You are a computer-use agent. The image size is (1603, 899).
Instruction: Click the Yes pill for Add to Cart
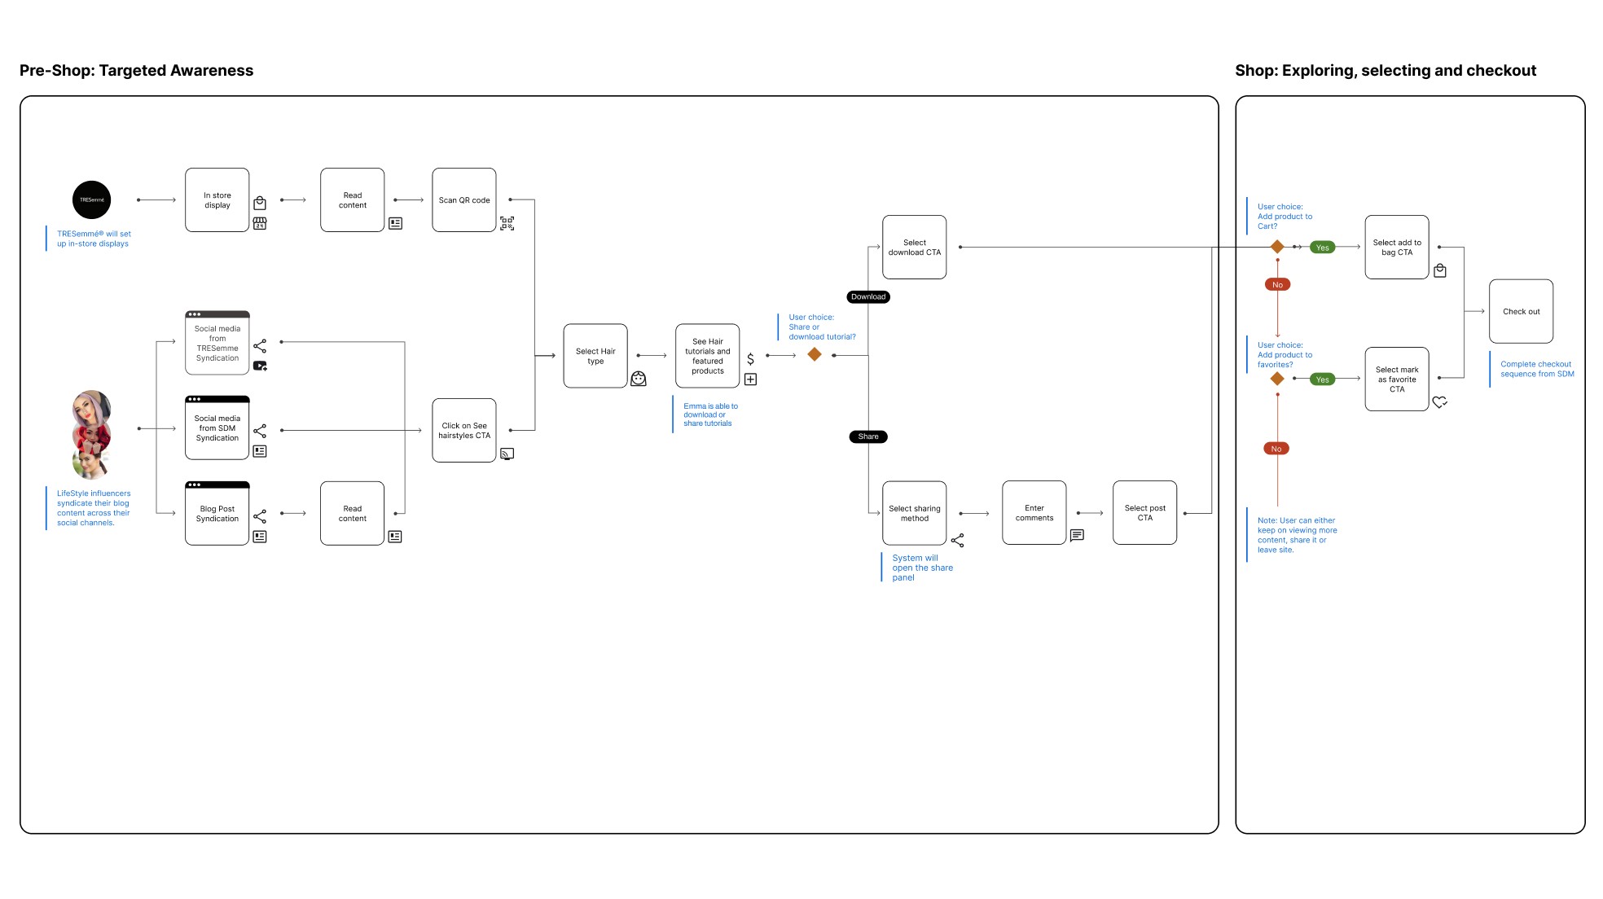pos(1323,248)
